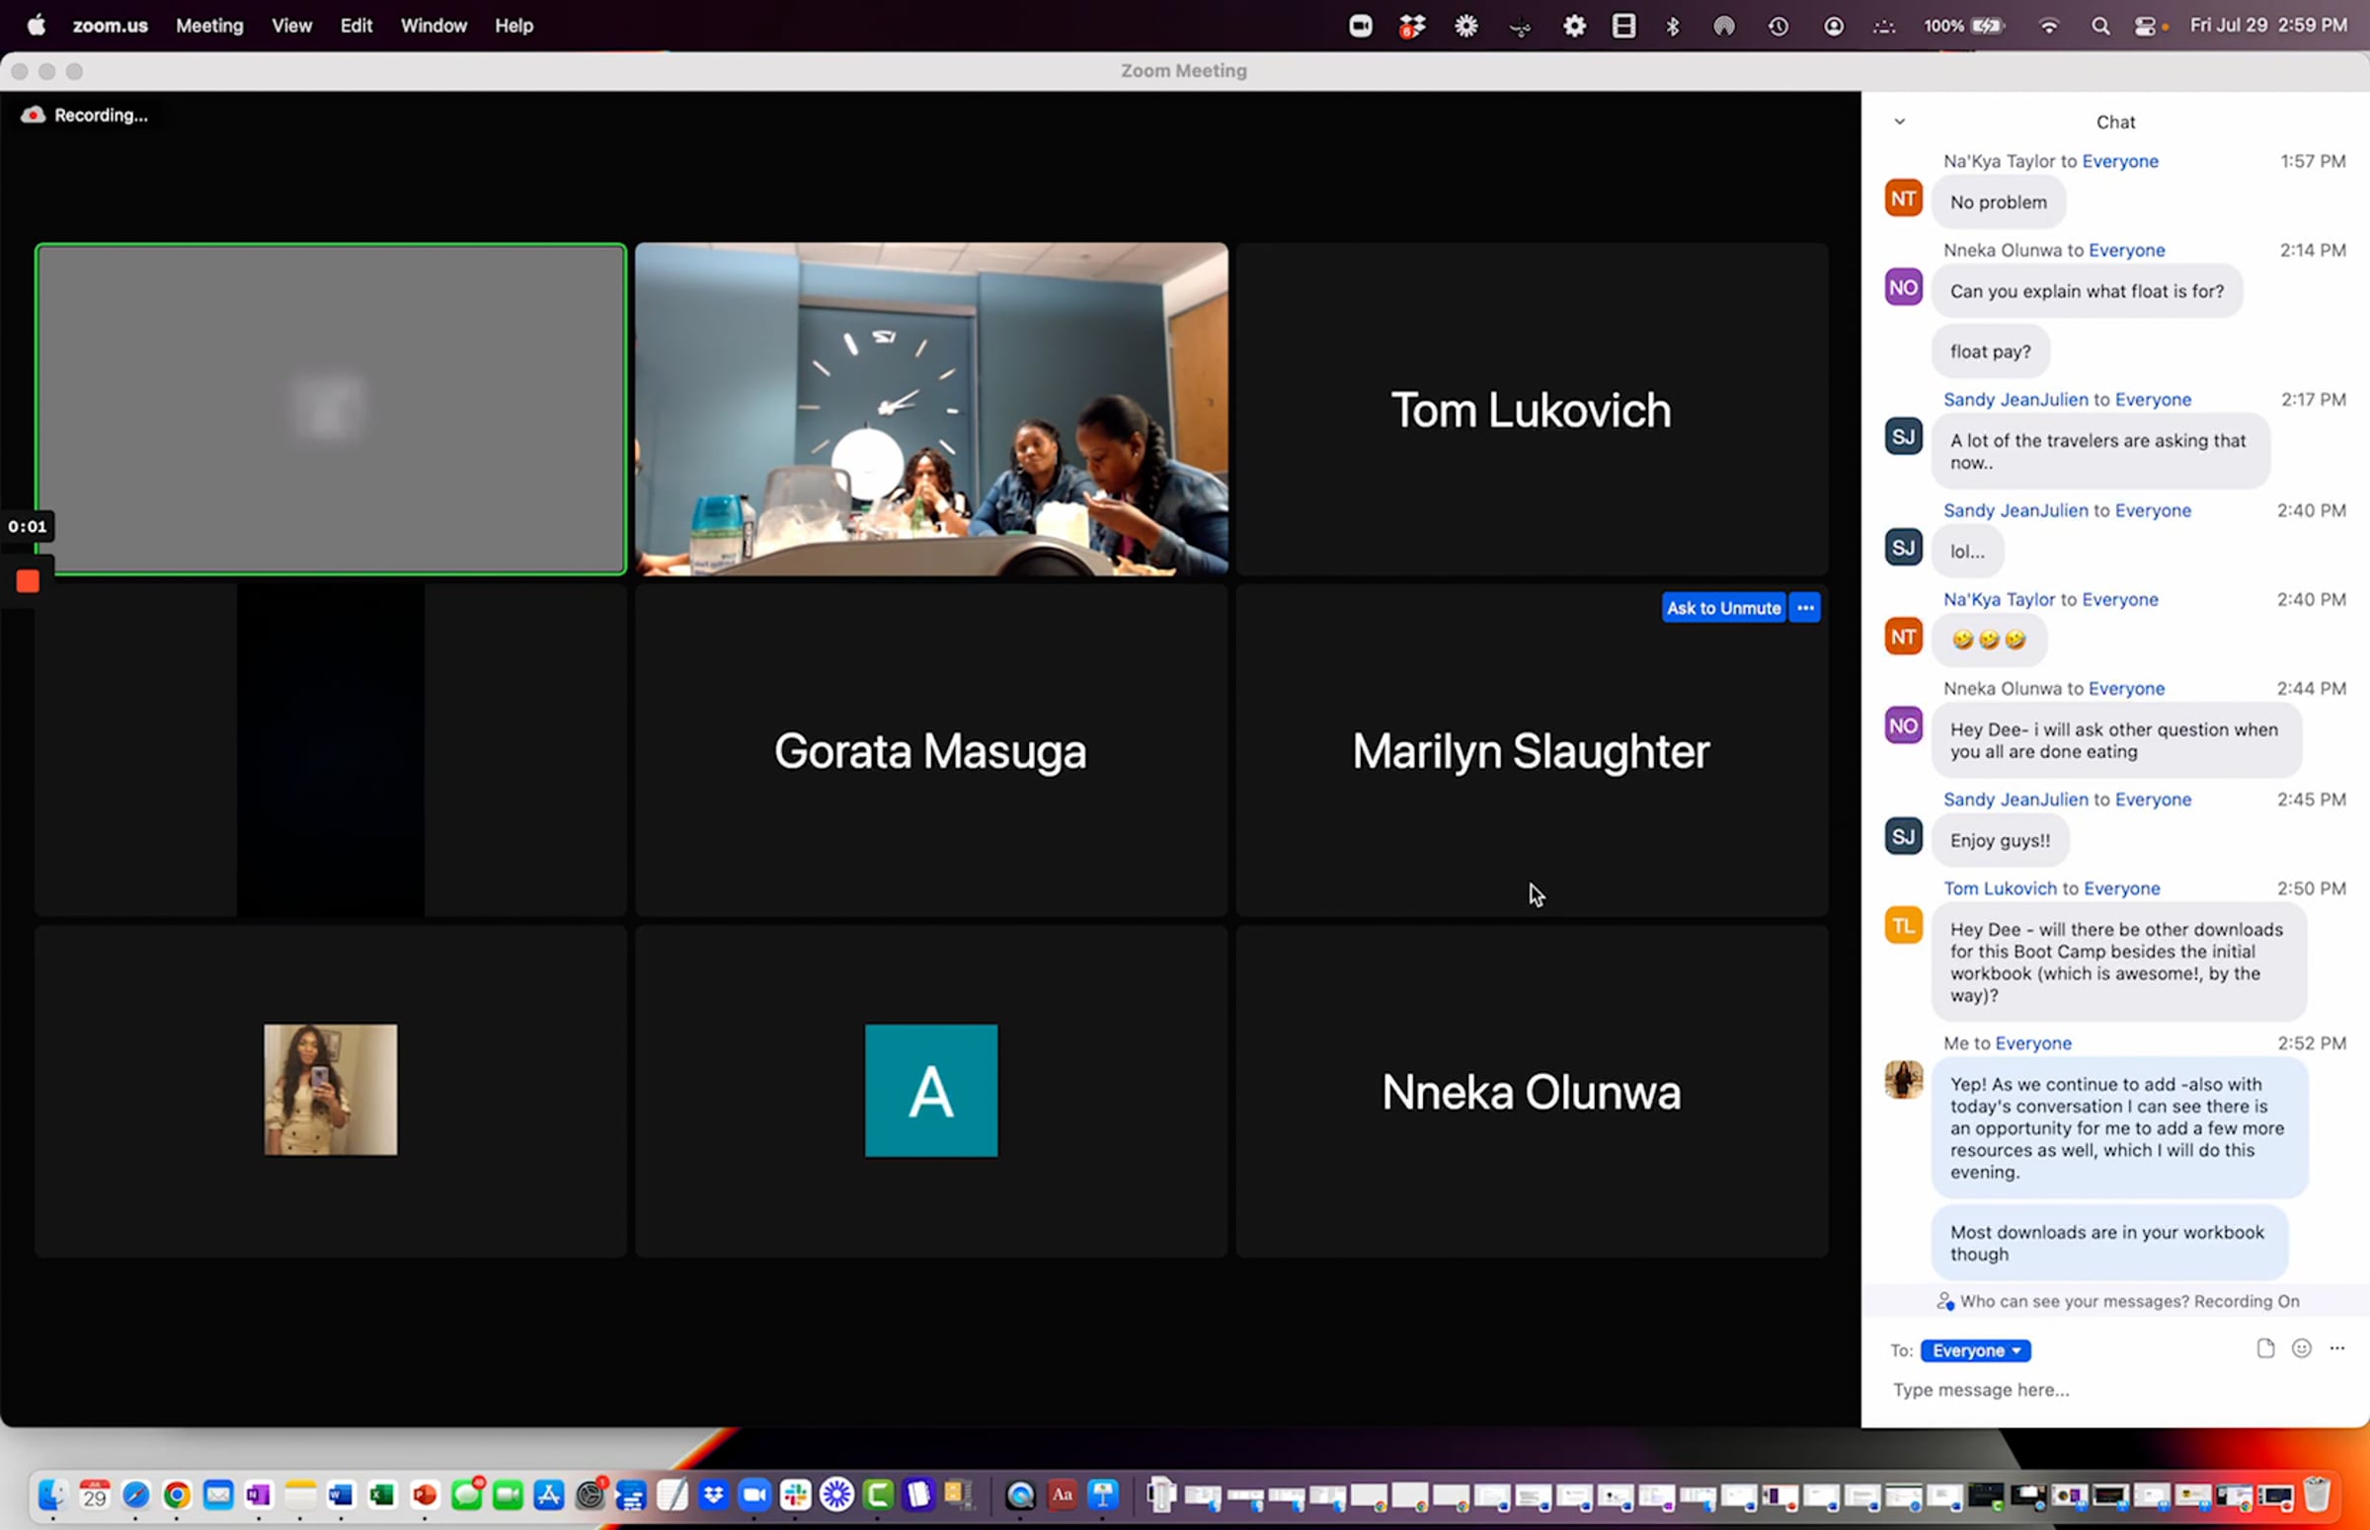This screenshot has height=1530, width=2370.
Task: Click the red stop recording square
Action: pos(28,581)
